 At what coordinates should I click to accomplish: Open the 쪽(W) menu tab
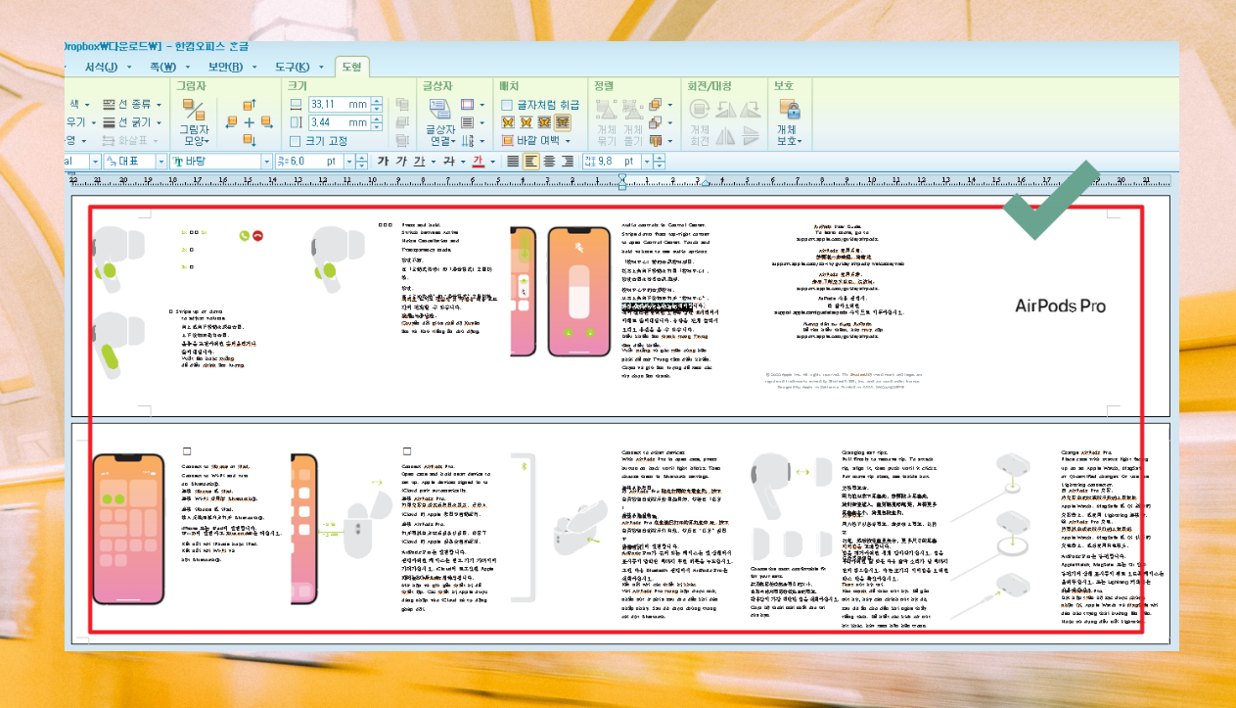[162, 67]
